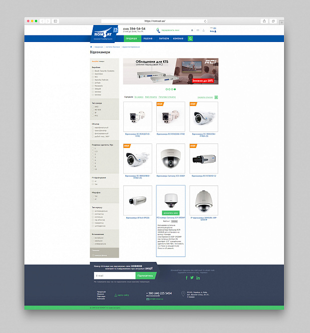Click the Romsat logo
The width and height of the screenshot is (310, 333).
[104, 33]
